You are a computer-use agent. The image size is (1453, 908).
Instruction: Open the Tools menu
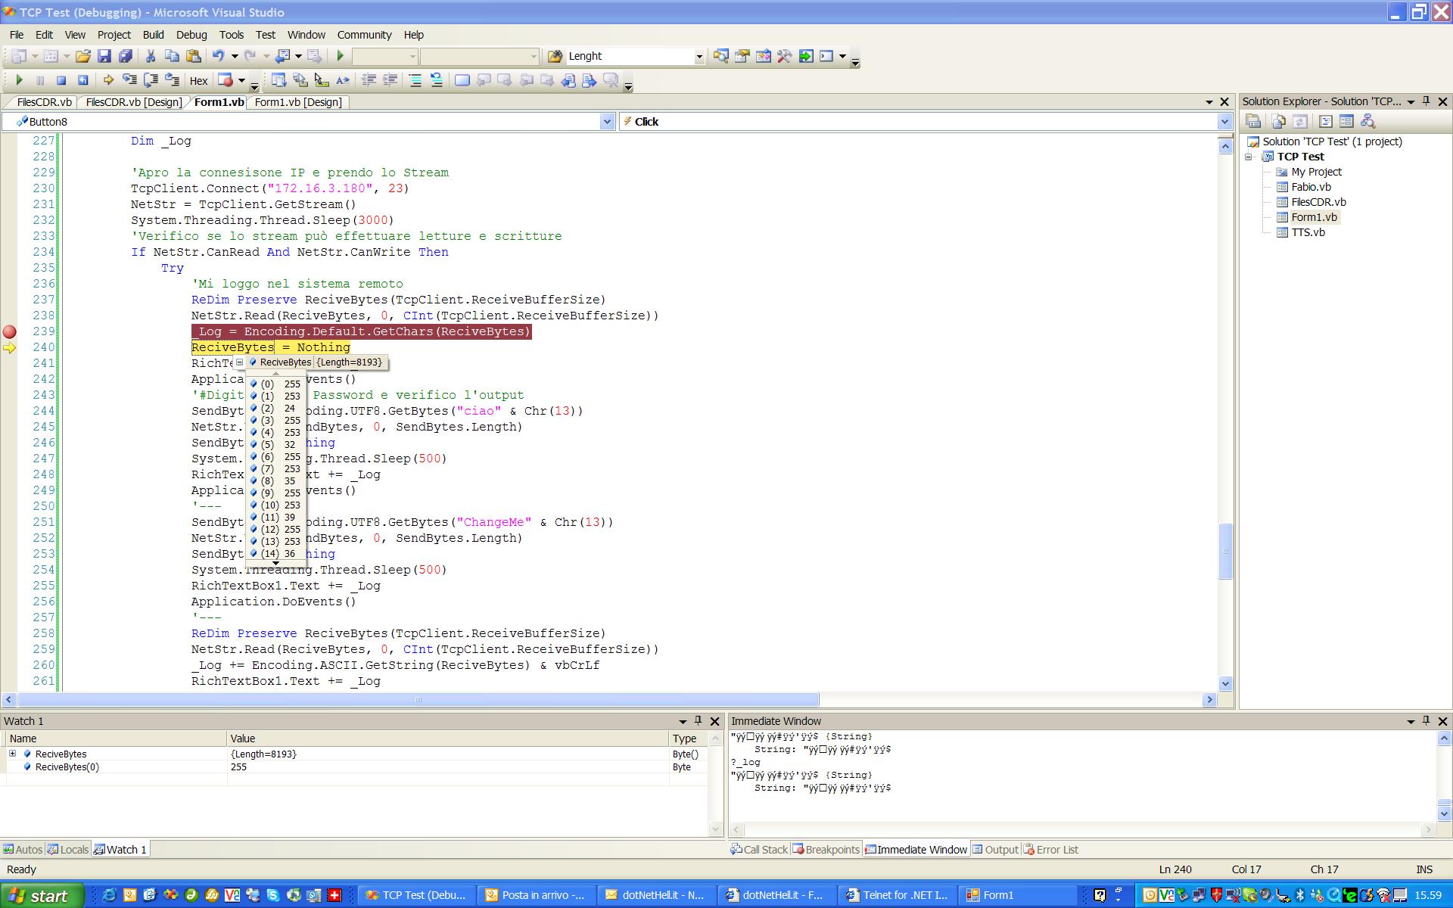tap(232, 35)
